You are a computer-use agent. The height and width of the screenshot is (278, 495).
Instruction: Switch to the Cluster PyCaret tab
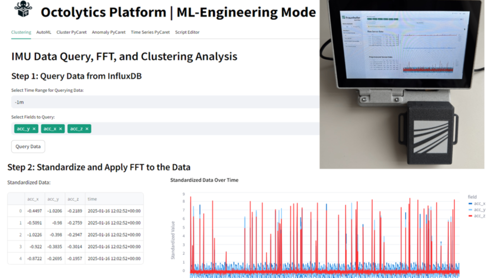point(71,32)
